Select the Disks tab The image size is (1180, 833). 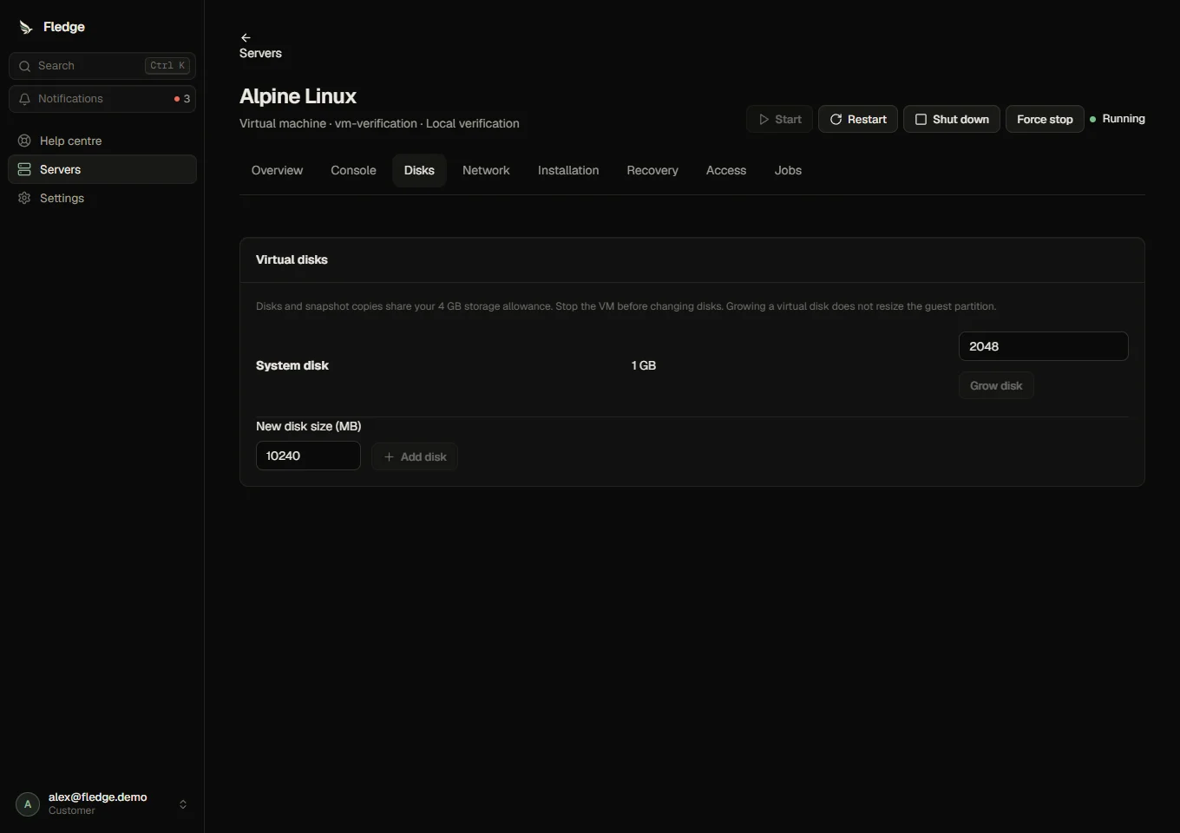click(x=419, y=171)
